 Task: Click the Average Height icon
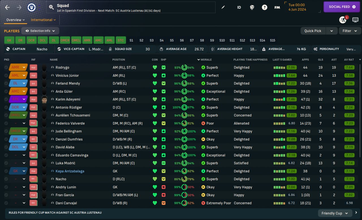[x=213, y=49]
